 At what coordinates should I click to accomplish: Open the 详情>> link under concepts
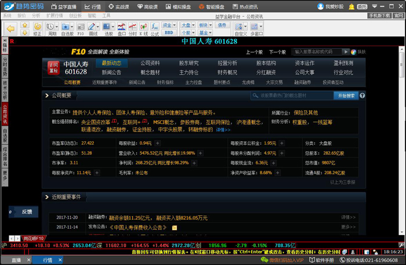click(x=223, y=130)
